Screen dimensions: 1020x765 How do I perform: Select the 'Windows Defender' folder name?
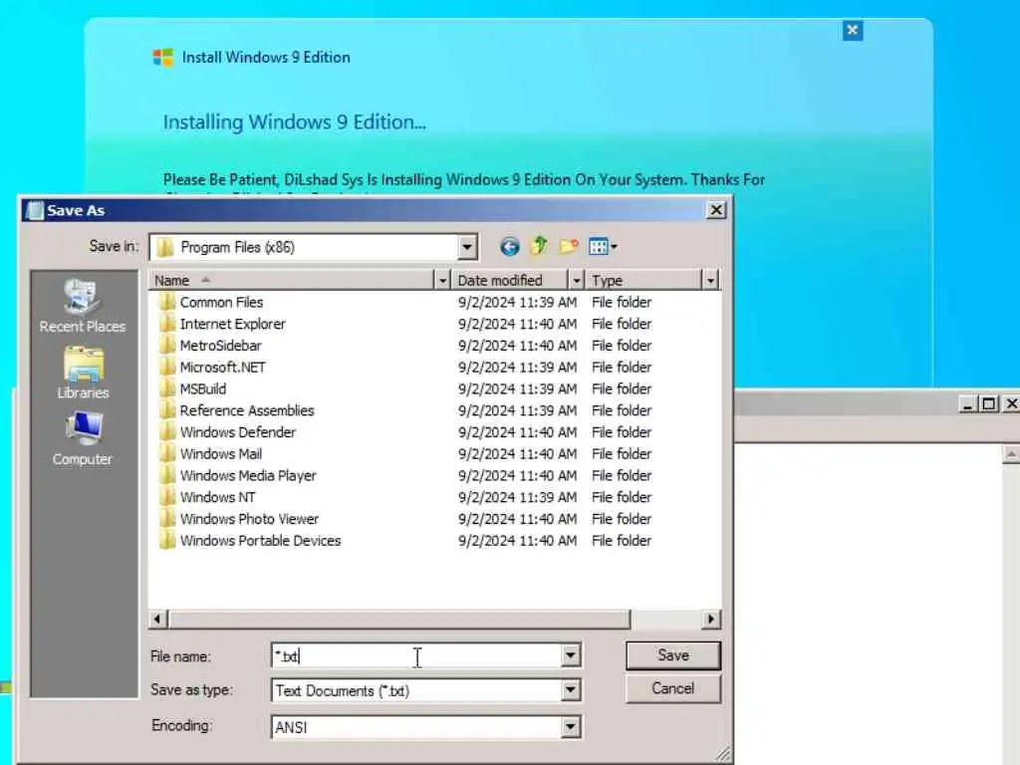click(237, 432)
